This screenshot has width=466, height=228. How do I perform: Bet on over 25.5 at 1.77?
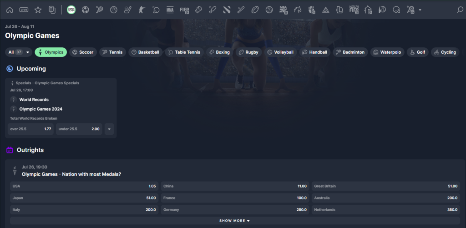(30, 129)
